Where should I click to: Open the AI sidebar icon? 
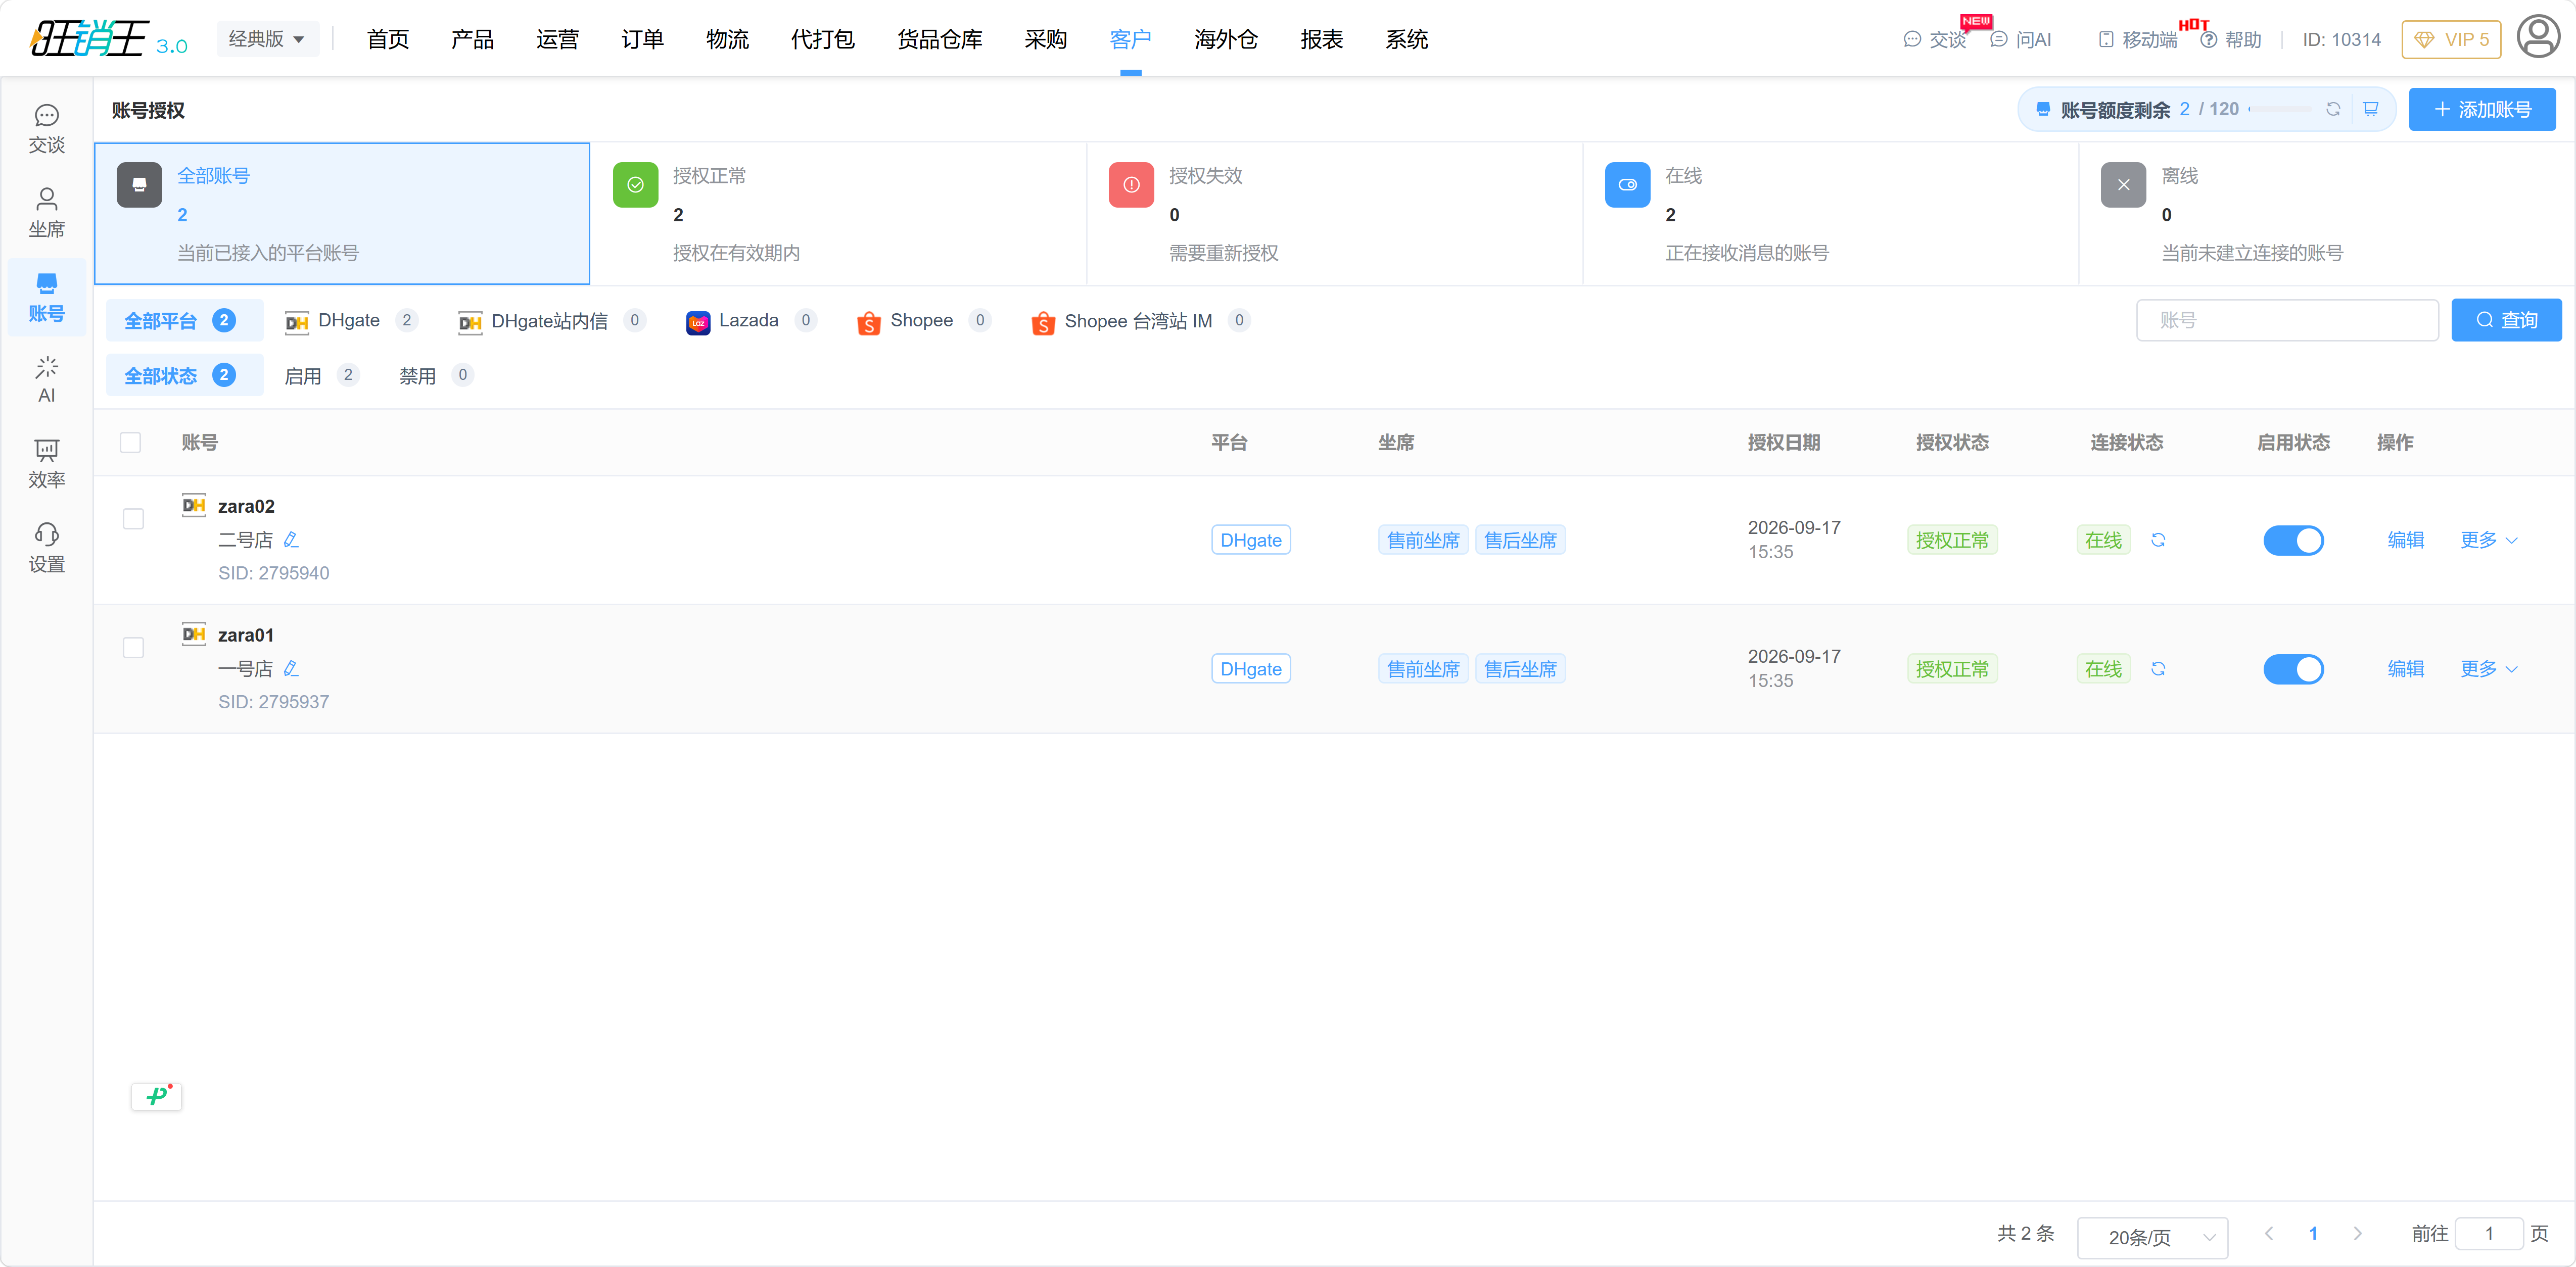46,380
